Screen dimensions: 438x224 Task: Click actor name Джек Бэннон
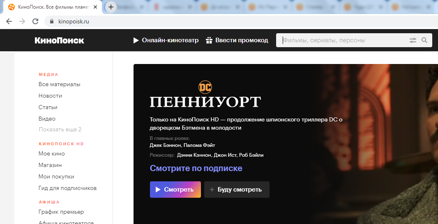(x=166, y=145)
